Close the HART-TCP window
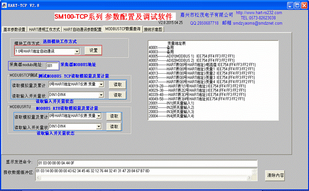This screenshot has height=191, width=309. click(304, 5)
